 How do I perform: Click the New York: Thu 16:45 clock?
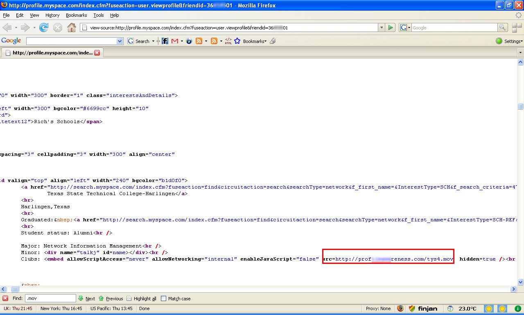click(x=61, y=308)
